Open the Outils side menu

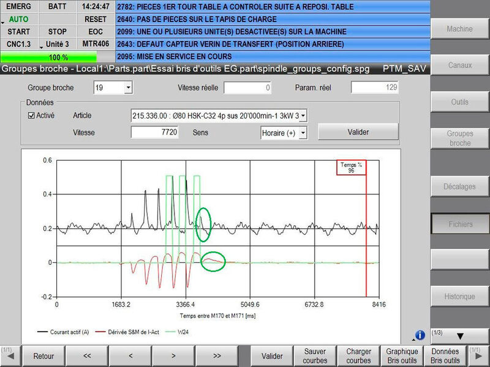459,102
